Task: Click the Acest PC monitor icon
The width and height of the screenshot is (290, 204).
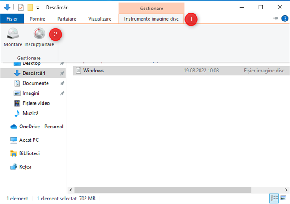Action: click(x=14, y=140)
